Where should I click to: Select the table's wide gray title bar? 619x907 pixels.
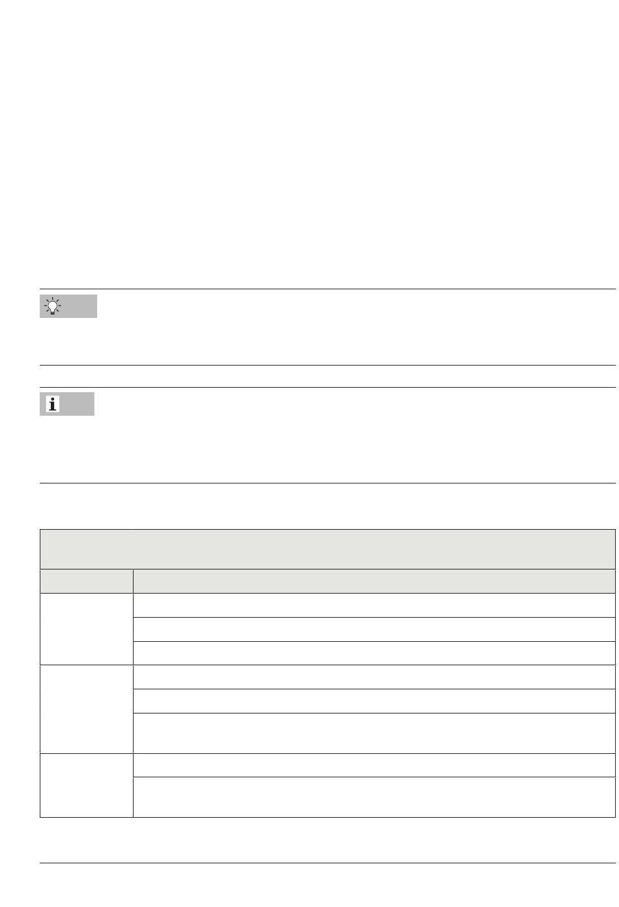328,549
